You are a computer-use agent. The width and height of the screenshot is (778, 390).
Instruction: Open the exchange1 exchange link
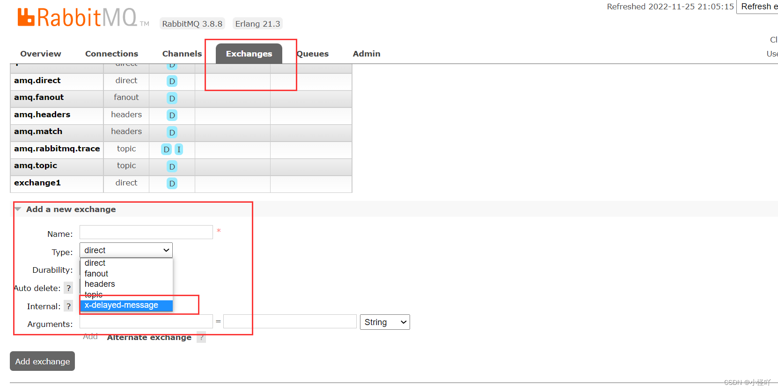coord(37,183)
